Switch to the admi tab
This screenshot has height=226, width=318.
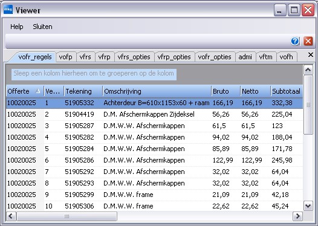click(245, 57)
